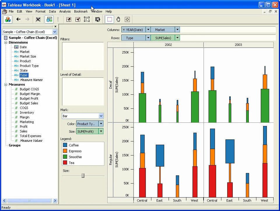Screen dimensions: 280x211
Task: Expand the plus on YEAR(Date) pill
Action: [x=124, y=30]
